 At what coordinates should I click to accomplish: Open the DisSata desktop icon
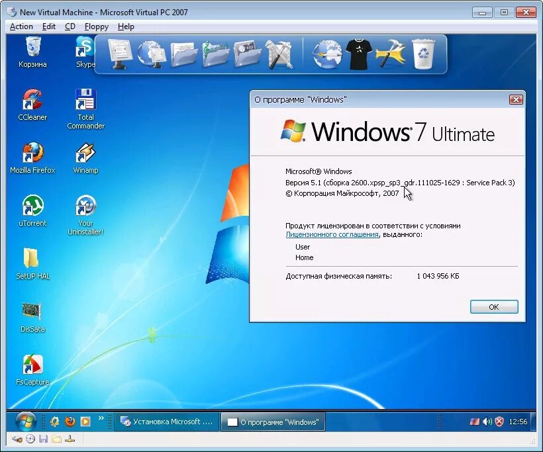(x=32, y=317)
